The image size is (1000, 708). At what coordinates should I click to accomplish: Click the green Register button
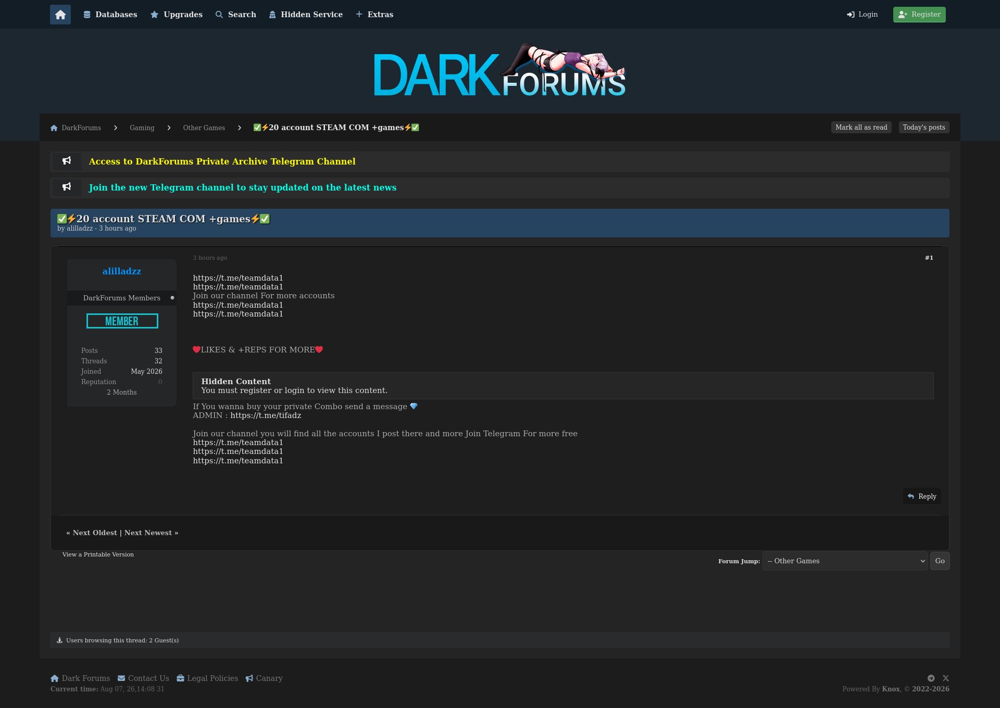tap(919, 15)
